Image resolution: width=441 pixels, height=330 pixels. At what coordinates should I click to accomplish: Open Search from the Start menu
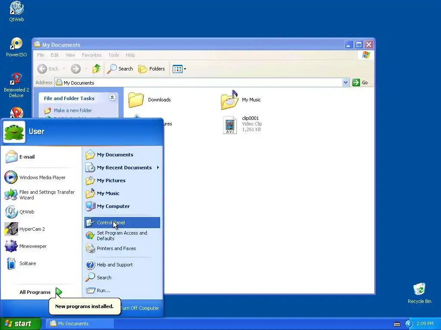point(122,278)
